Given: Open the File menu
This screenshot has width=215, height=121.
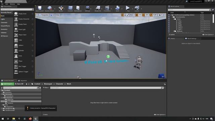Looking at the screenshot, I should click(x=2, y=4).
